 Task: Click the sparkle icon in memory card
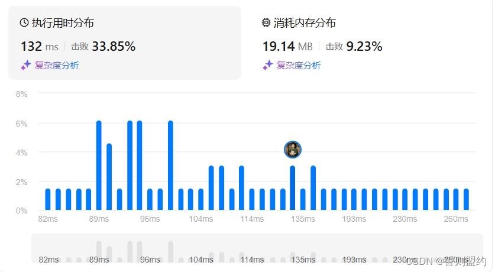[268, 65]
